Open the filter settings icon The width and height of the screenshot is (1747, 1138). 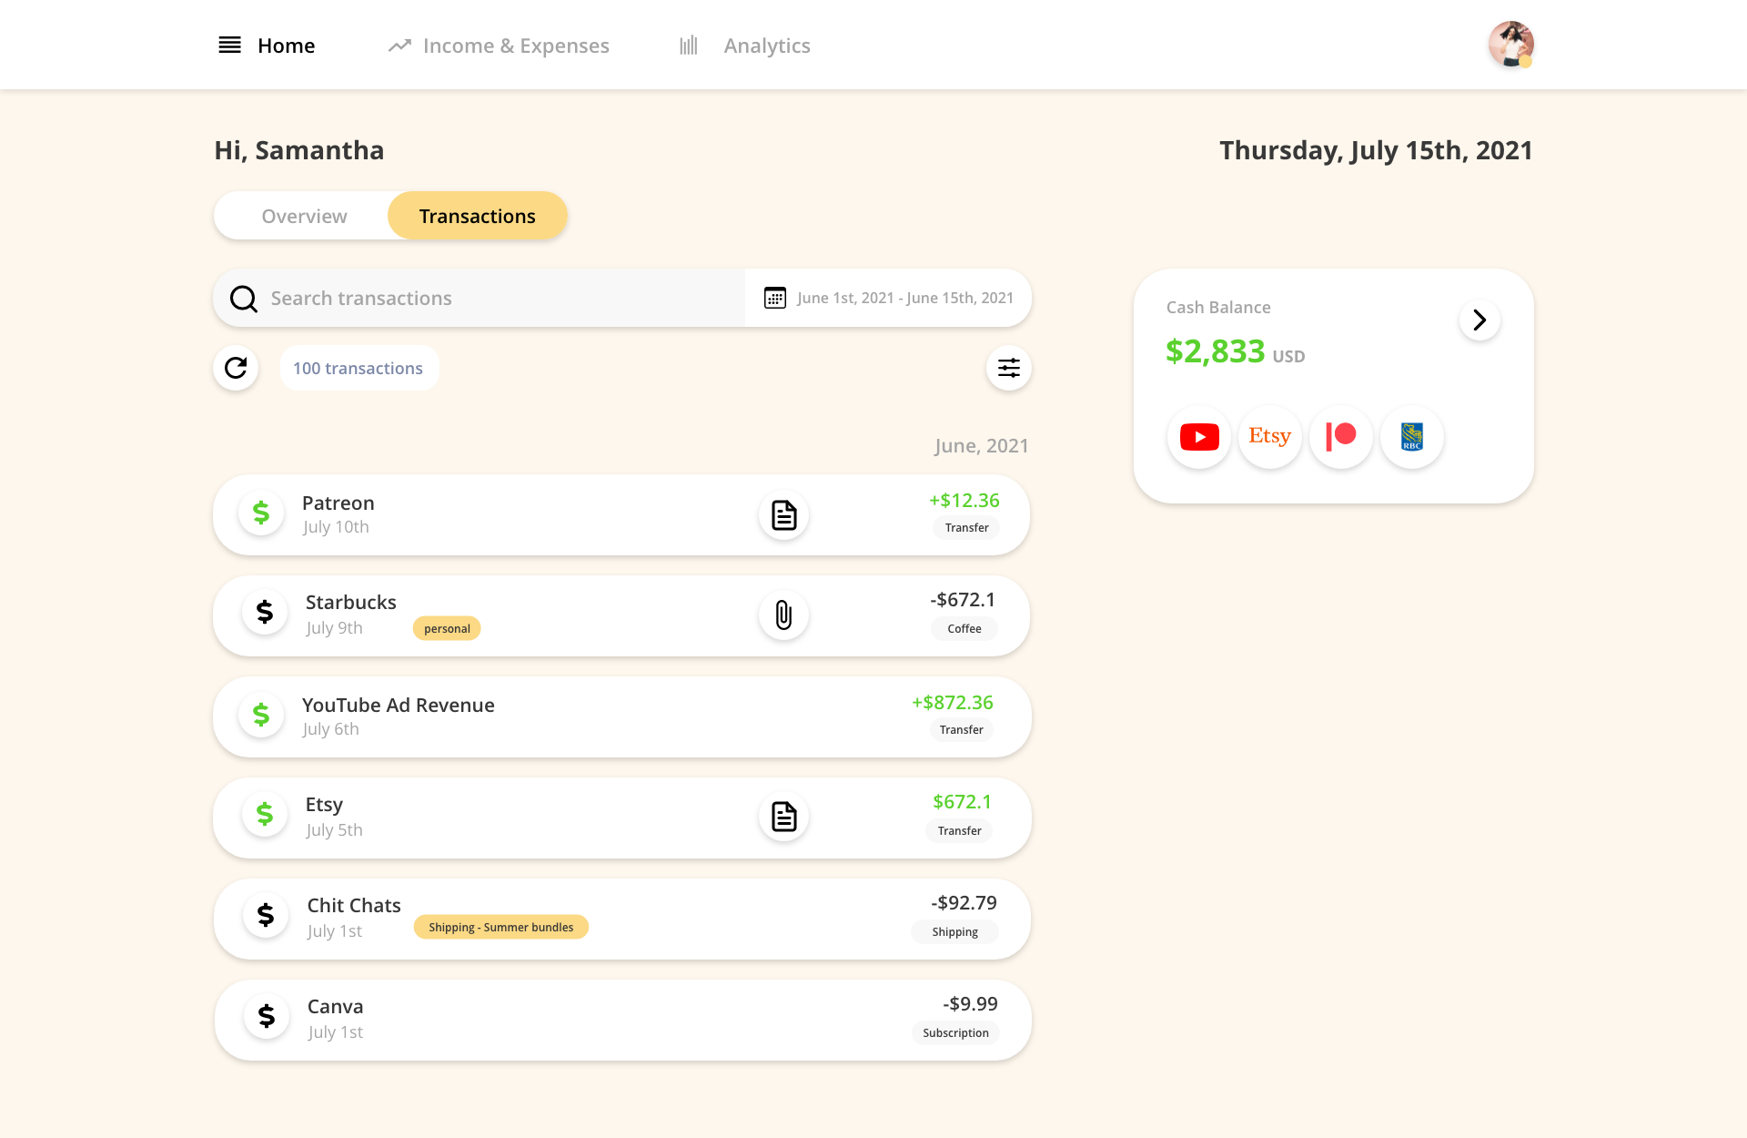(1009, 368)
